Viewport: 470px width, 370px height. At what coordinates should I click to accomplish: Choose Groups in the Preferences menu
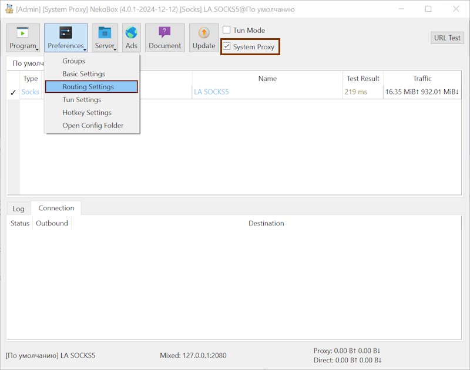[73, 61]
